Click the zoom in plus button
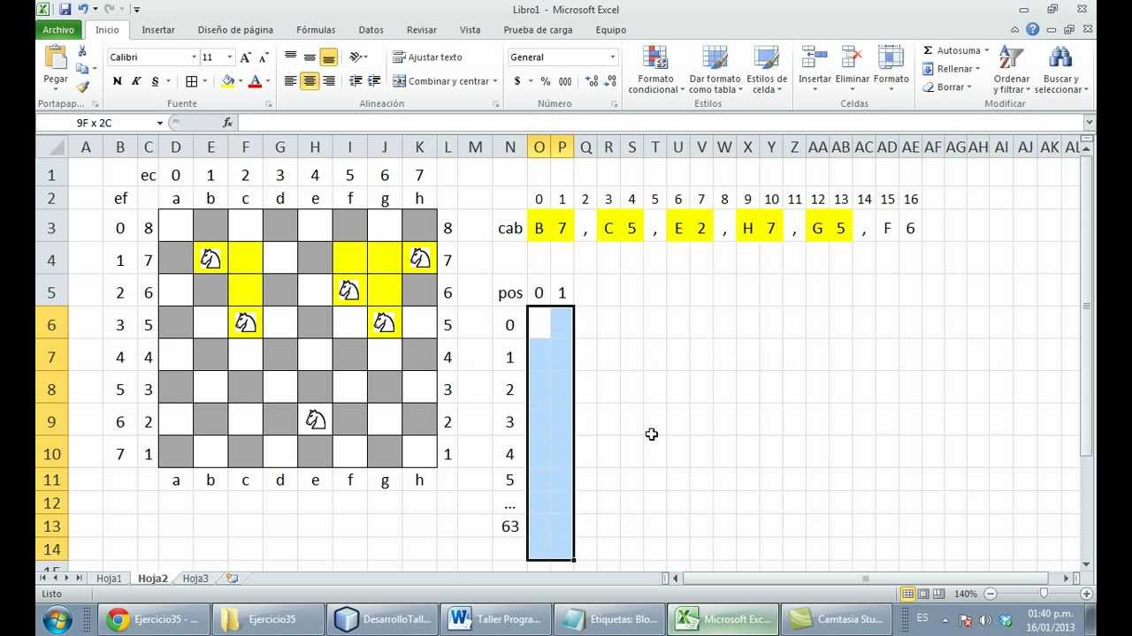Screen dimensions: 1132x636 coord(1087,594)
